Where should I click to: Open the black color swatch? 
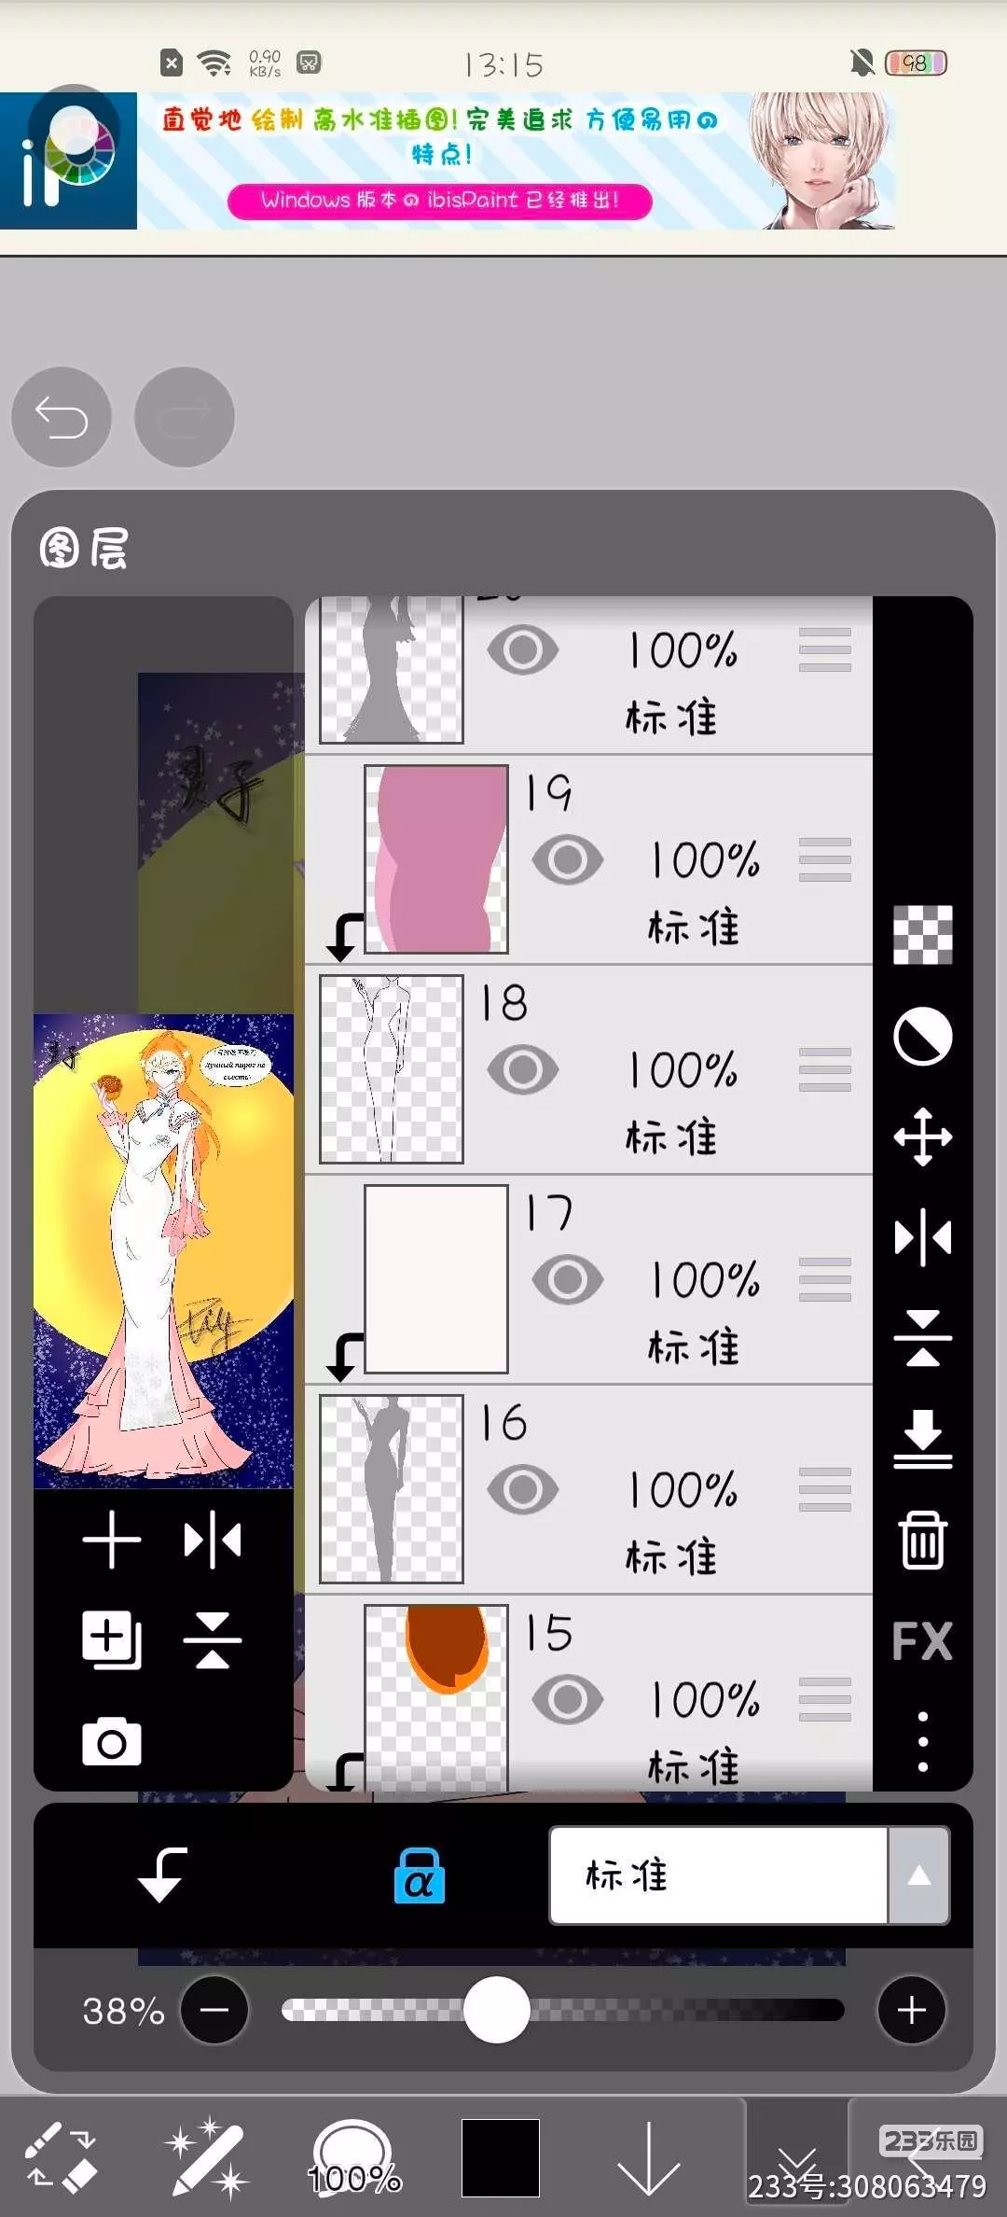[x=501, y=2157]
